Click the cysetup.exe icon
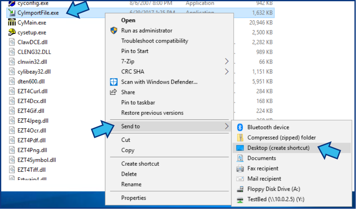This screenshot has height=209, width=356. 12,32
